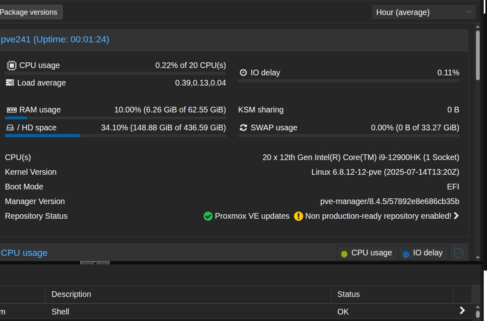This screenshot has width=487, height=321.
Task: Open the Hour (average) timeframe dropdown
Action: [x=423, y=12]
